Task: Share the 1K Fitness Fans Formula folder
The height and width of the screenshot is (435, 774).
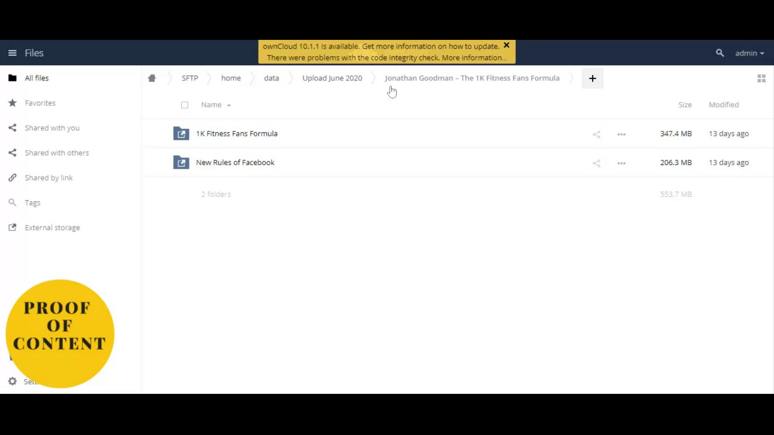Action: (596, 134)
